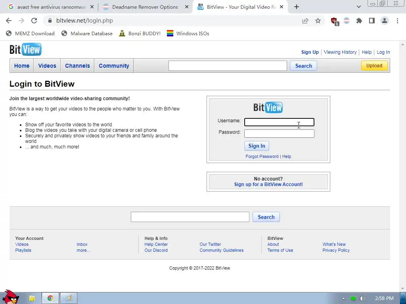Click the Sign Up link in header
Image resolution: width=406 pixels, height=304 pixels.
pyautogui.click(x=310, y=52)
